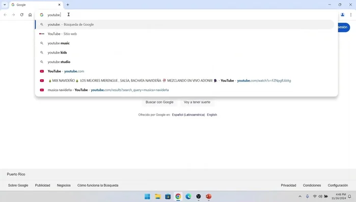This screenshot has height=202, width=356.
Task: Open the Negocios footer link
Action: point(64,185)
